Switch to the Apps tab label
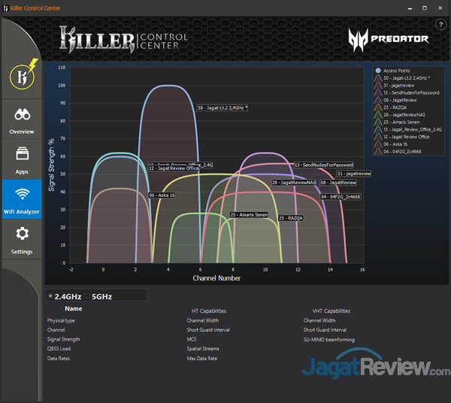Image resolution: width=451 pixels, height=403 pixels. point(22,171)
